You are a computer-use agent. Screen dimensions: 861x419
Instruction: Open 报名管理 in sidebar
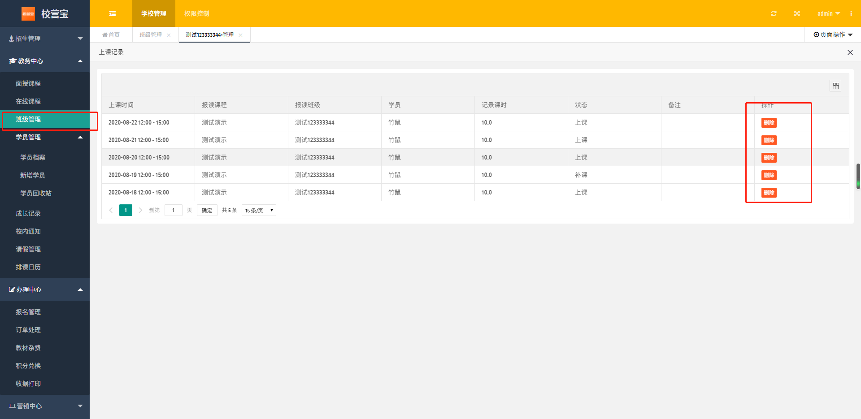tap(45, 312)
